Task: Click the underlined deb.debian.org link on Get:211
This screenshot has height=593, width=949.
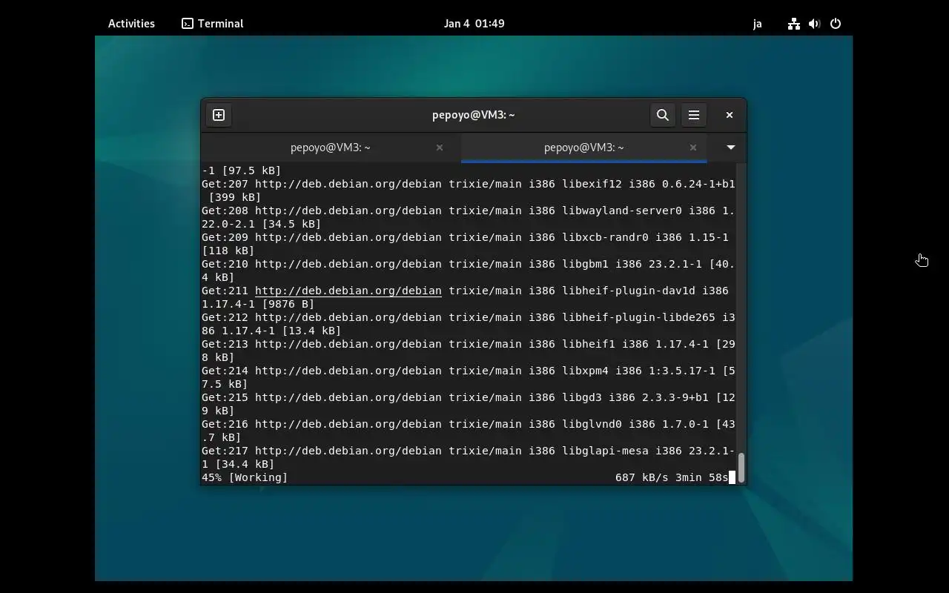Action: (348, 291)
